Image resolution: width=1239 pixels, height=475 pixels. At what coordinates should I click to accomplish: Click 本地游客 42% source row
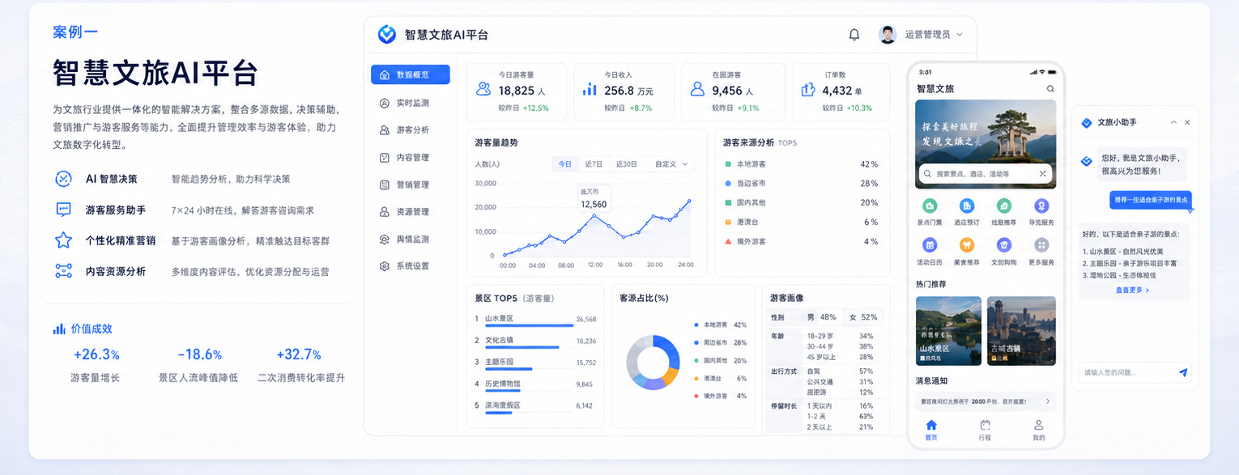coord(800,164)
